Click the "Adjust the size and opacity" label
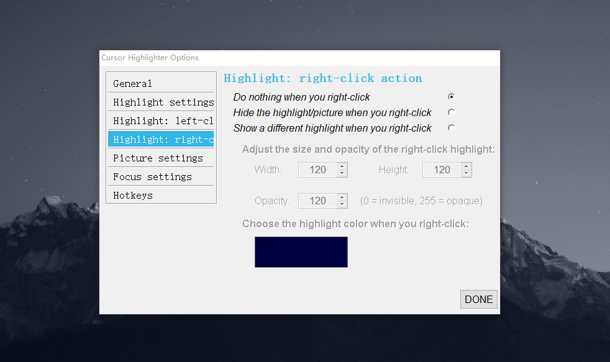This screenshot has width=610, height=362. [368, 149]
